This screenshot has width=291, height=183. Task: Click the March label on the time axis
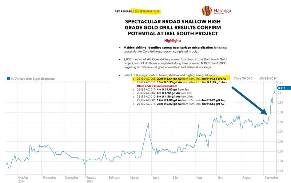(x=134, y=178)
